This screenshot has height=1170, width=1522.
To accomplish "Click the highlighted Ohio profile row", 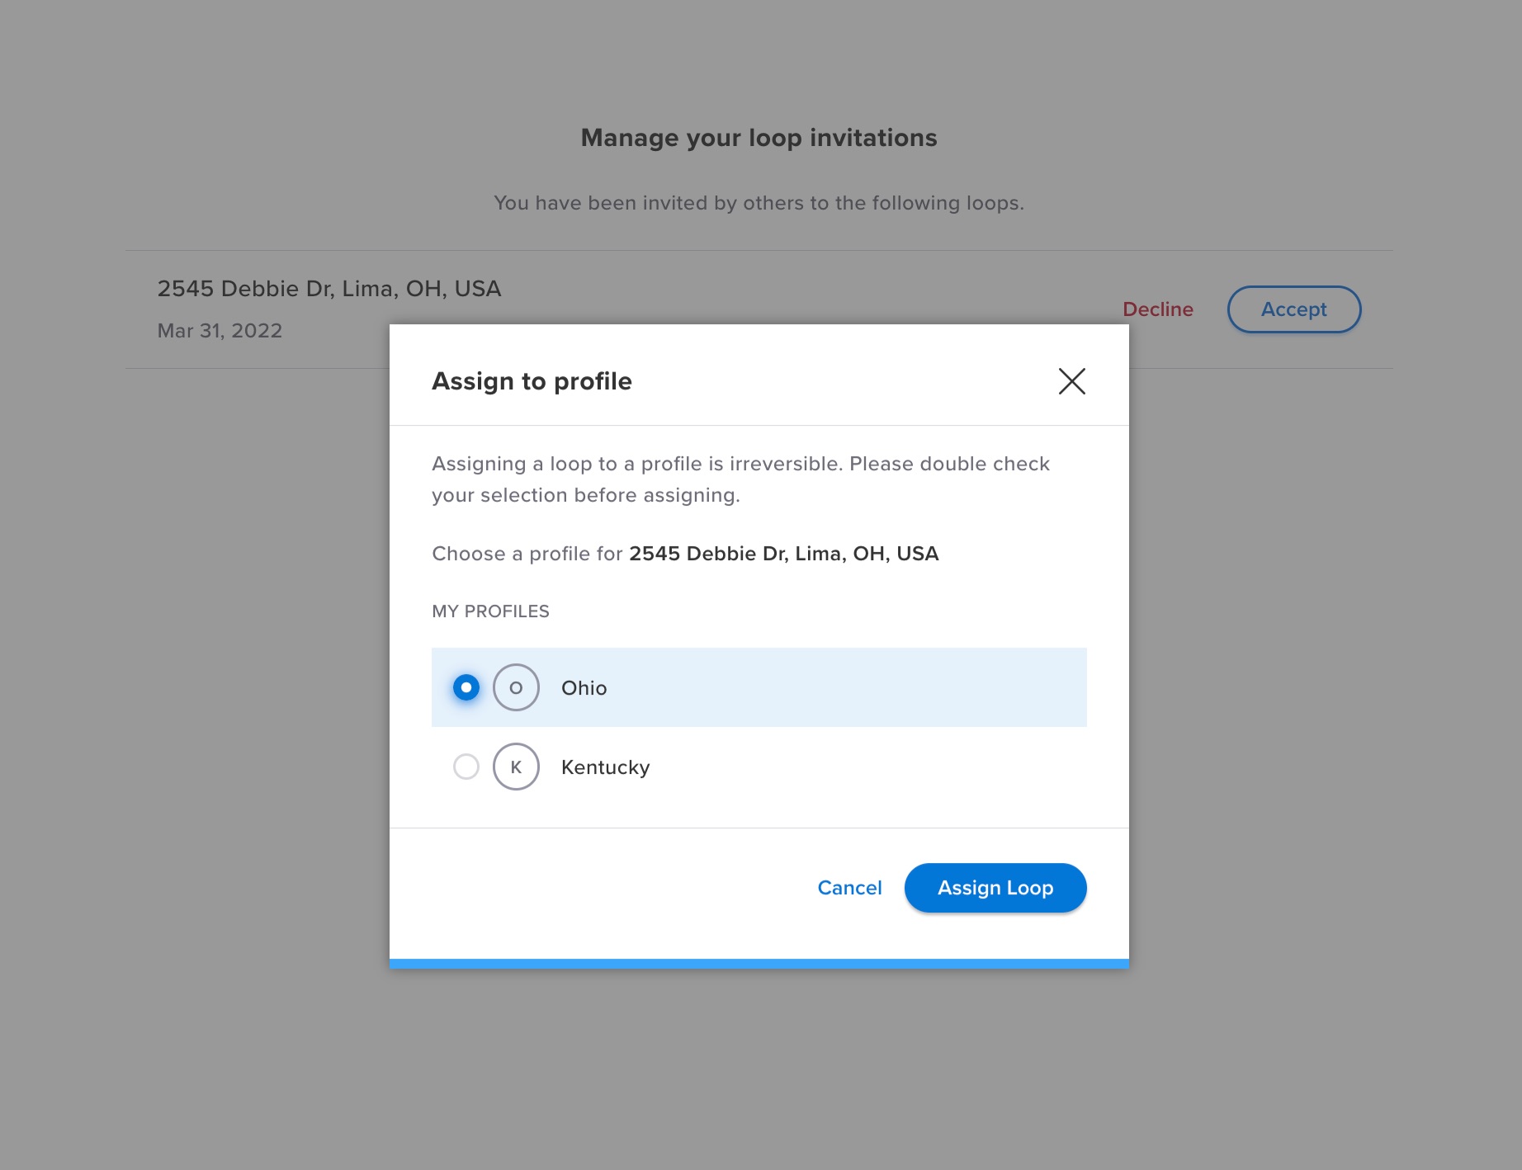I will point(758,686).
